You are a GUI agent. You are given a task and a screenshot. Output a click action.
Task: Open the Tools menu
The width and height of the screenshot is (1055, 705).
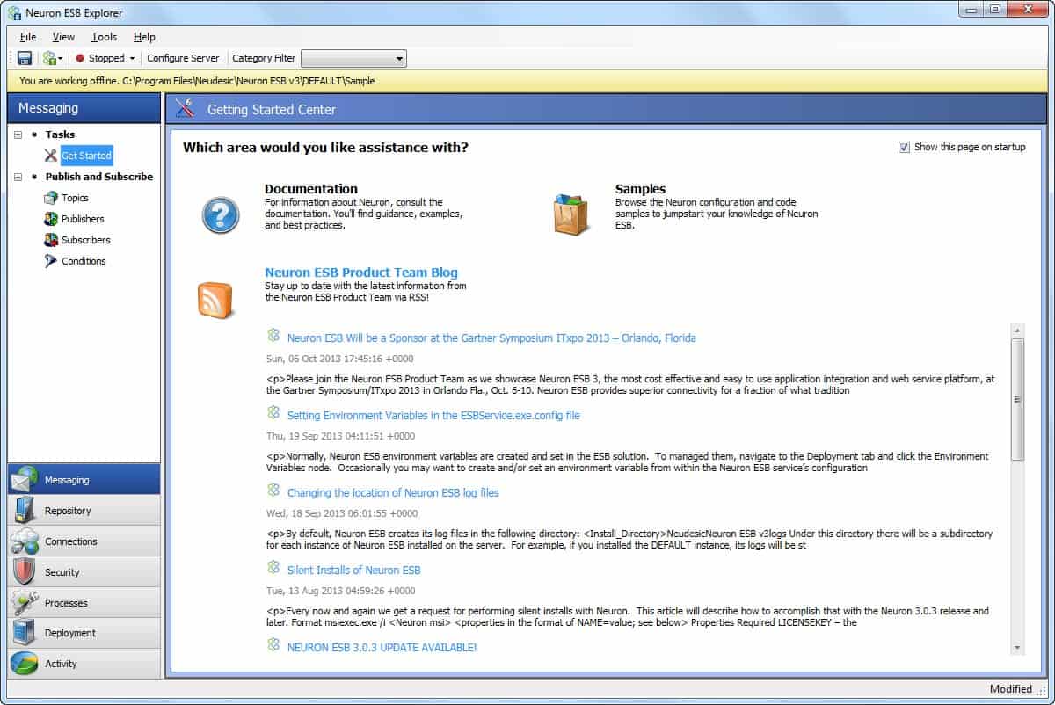pyautogui.click(x=104, y=37)
